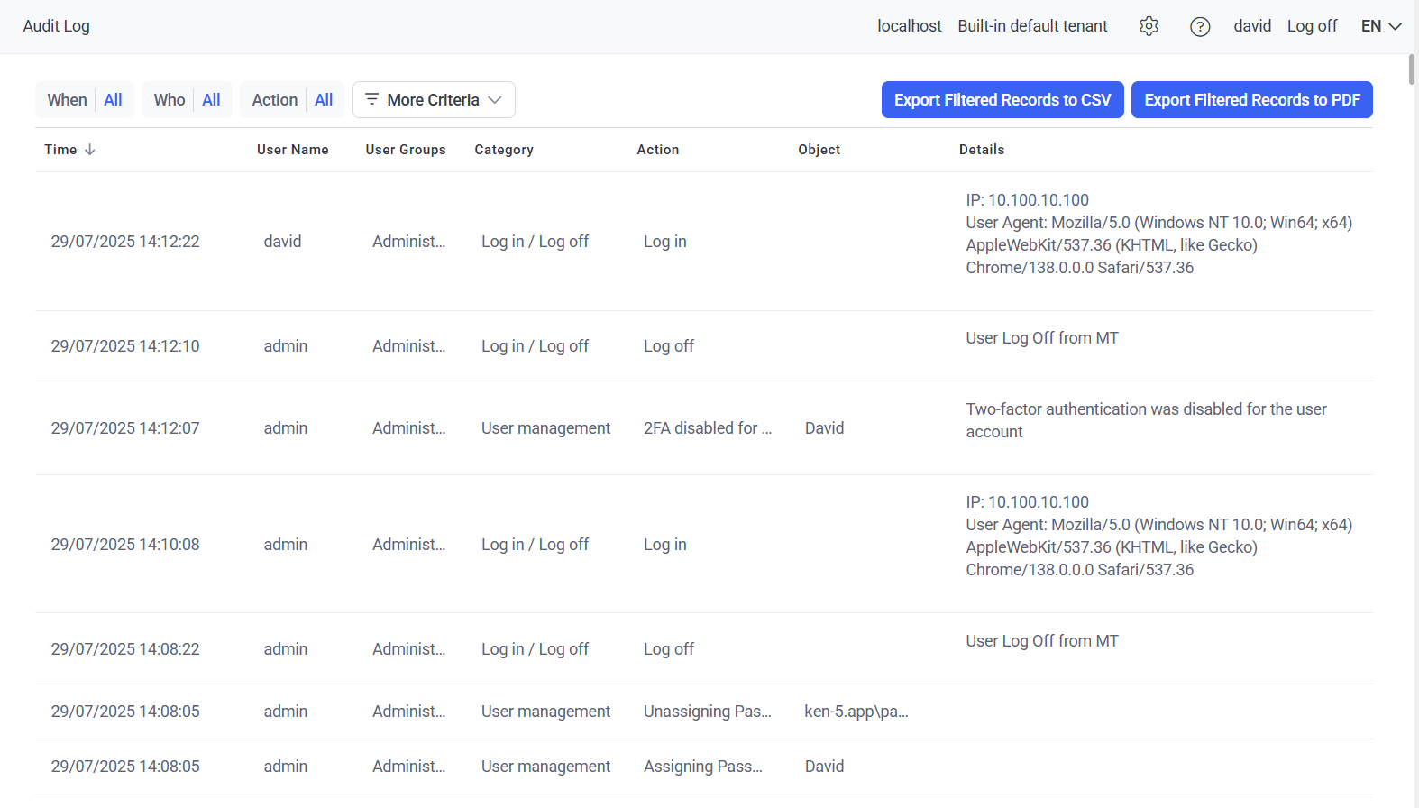Click the Log off link
The image size is (1419, 808).
pyautogui.click(x=1312, y=26)
